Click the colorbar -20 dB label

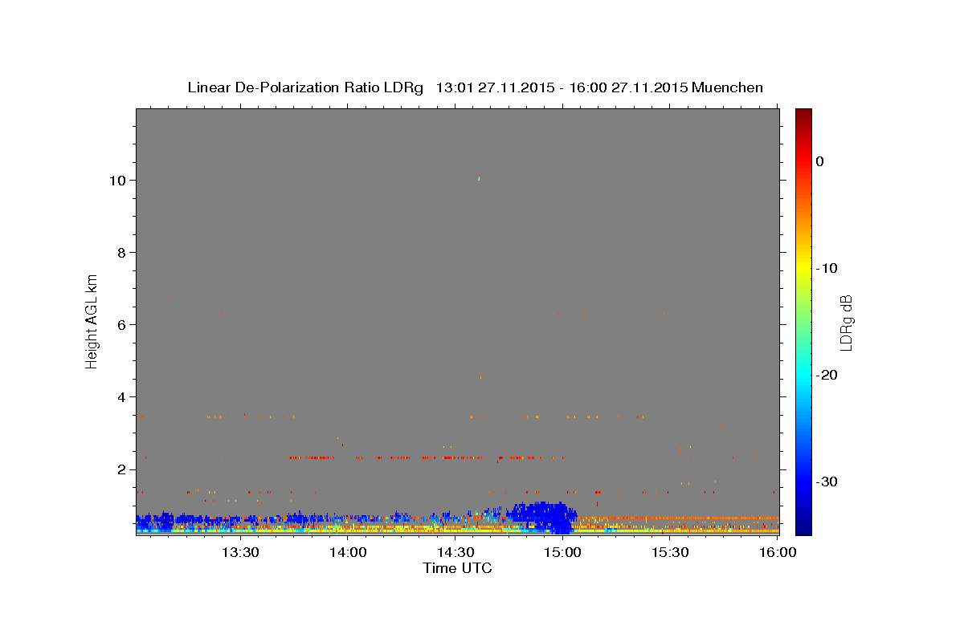tap(827, 375)
